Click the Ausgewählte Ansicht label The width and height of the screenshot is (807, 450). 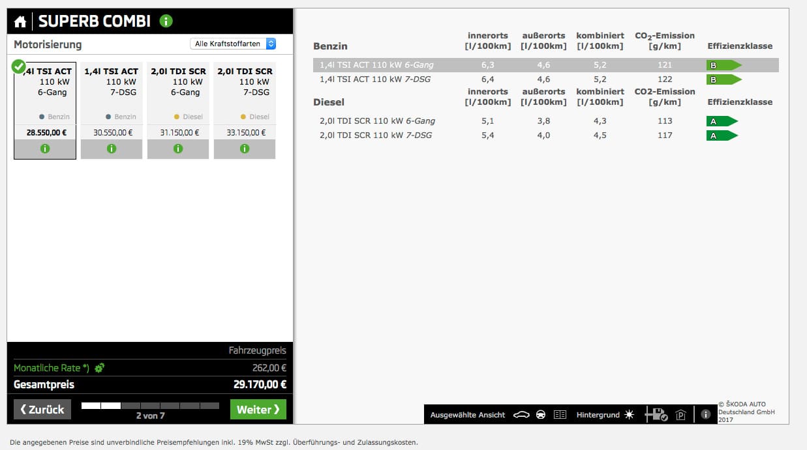(x=468, y=415)
